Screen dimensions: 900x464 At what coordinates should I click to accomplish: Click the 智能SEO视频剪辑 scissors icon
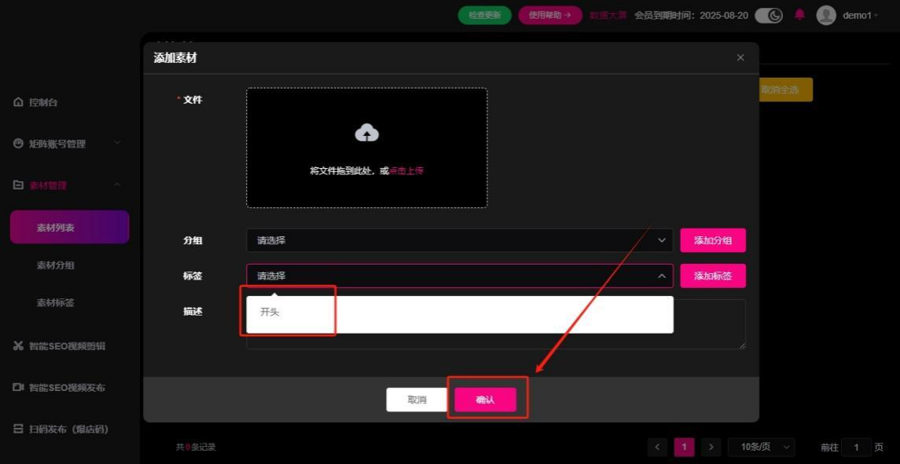(18, 346)
